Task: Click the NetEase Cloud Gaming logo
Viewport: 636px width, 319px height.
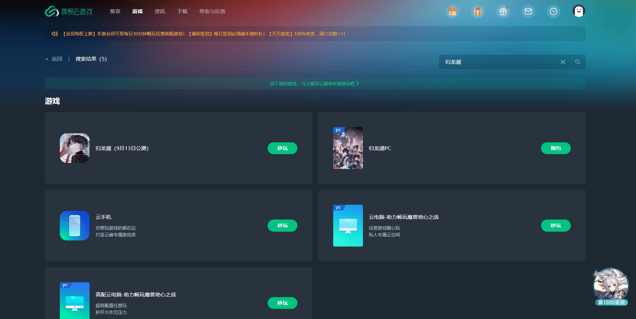Action: (69, 11)
